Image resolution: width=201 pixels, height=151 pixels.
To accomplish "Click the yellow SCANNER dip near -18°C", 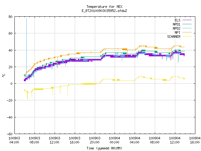I will click(x=27, y=95).
